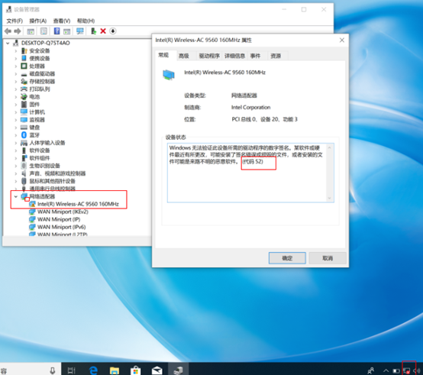Click the green update driver toolbar icon
Viewport: 423px width, 375px height.
point(93,31)
